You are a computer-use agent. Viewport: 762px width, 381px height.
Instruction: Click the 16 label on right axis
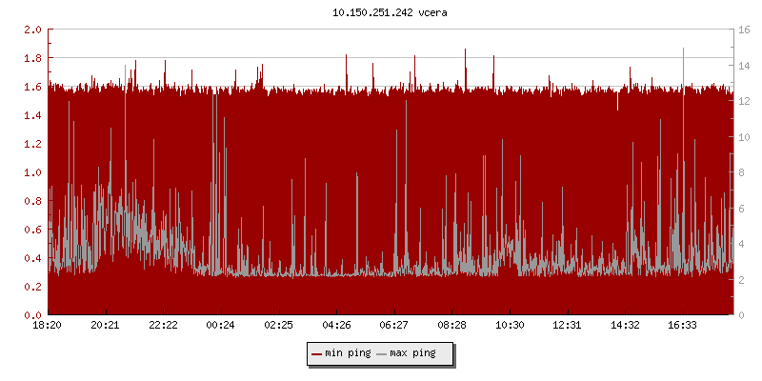(x=747, y=30)
